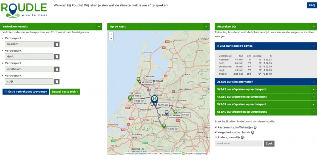Click the '3) 3:22 uur' map label
Image resolution: width=317 pixels, height=162 pixels.
tap(139, 101)
